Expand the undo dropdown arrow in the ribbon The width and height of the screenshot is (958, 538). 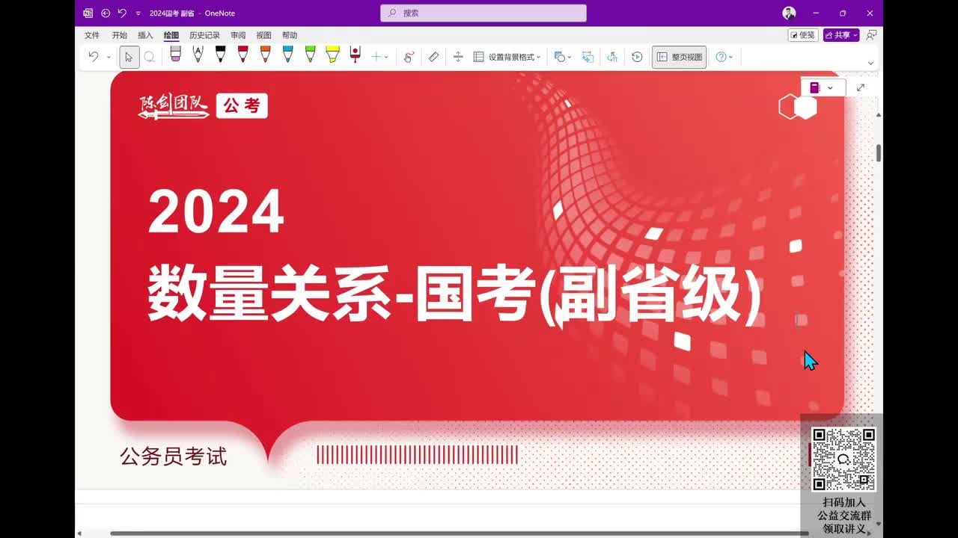click(x=109, y=57)
